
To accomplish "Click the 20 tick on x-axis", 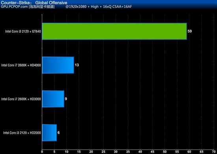I will pyautogui.click(x=91, y=152).
